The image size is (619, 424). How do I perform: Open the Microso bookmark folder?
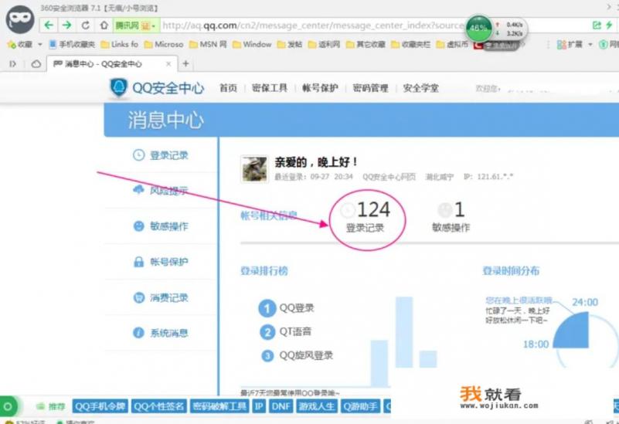click(163, 45)
